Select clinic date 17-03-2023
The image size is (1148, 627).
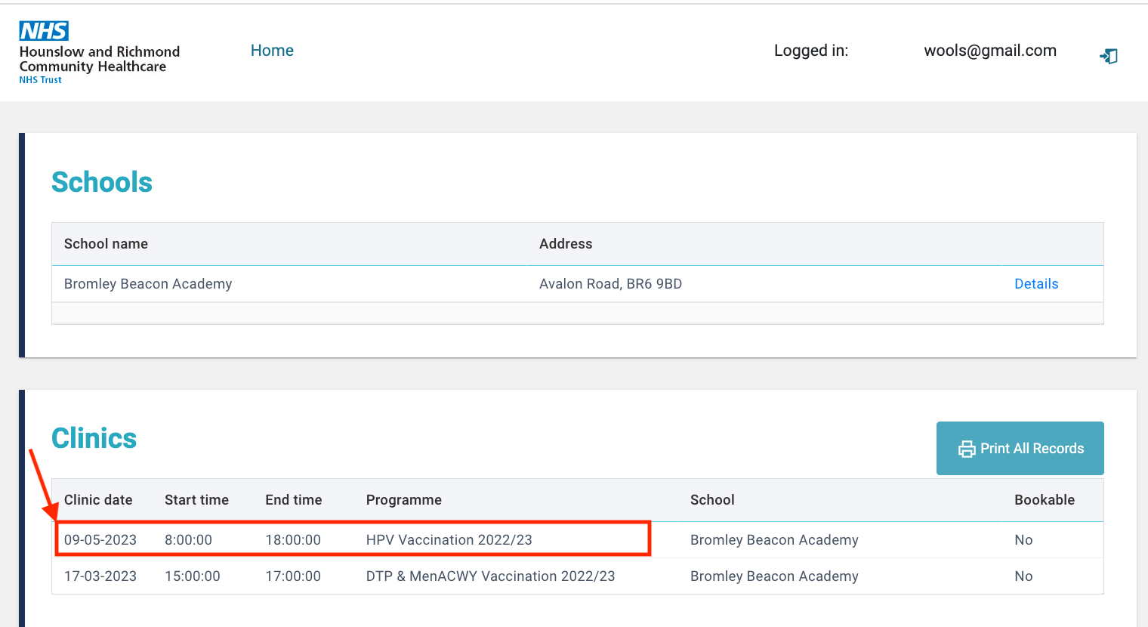(x=100, y=576)
